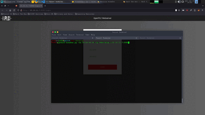Close the third Parrot Terminal tab
Viewport: 205px width, 115px height.
tap(180, 38)
